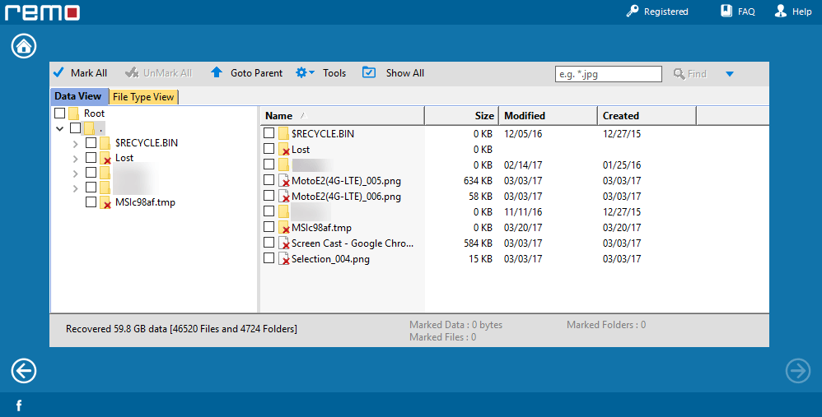The height and width of the screenshot is (417, 822).
Task: Open the Facebook icon in footer
Action: pos(19,405)
